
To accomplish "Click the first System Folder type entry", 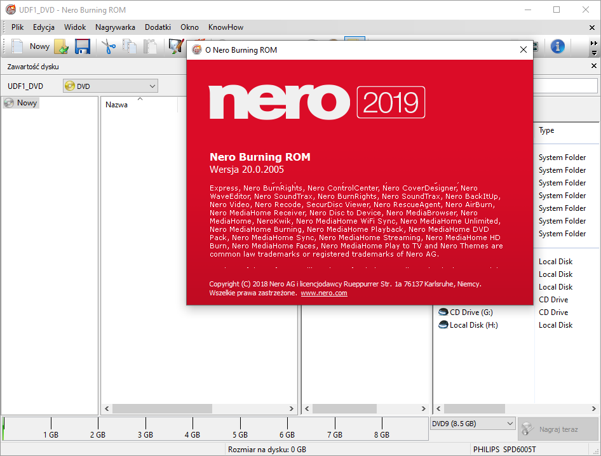I will [562, 158].
